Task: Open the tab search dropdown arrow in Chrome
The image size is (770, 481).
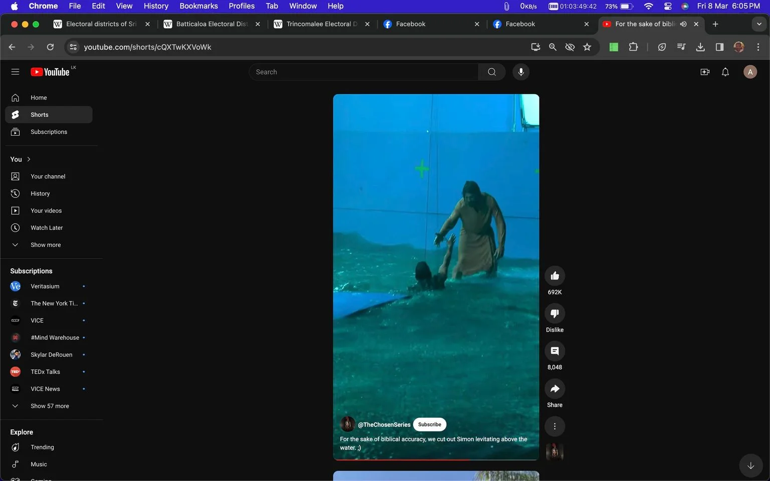Action: click(x=758, y=24)
